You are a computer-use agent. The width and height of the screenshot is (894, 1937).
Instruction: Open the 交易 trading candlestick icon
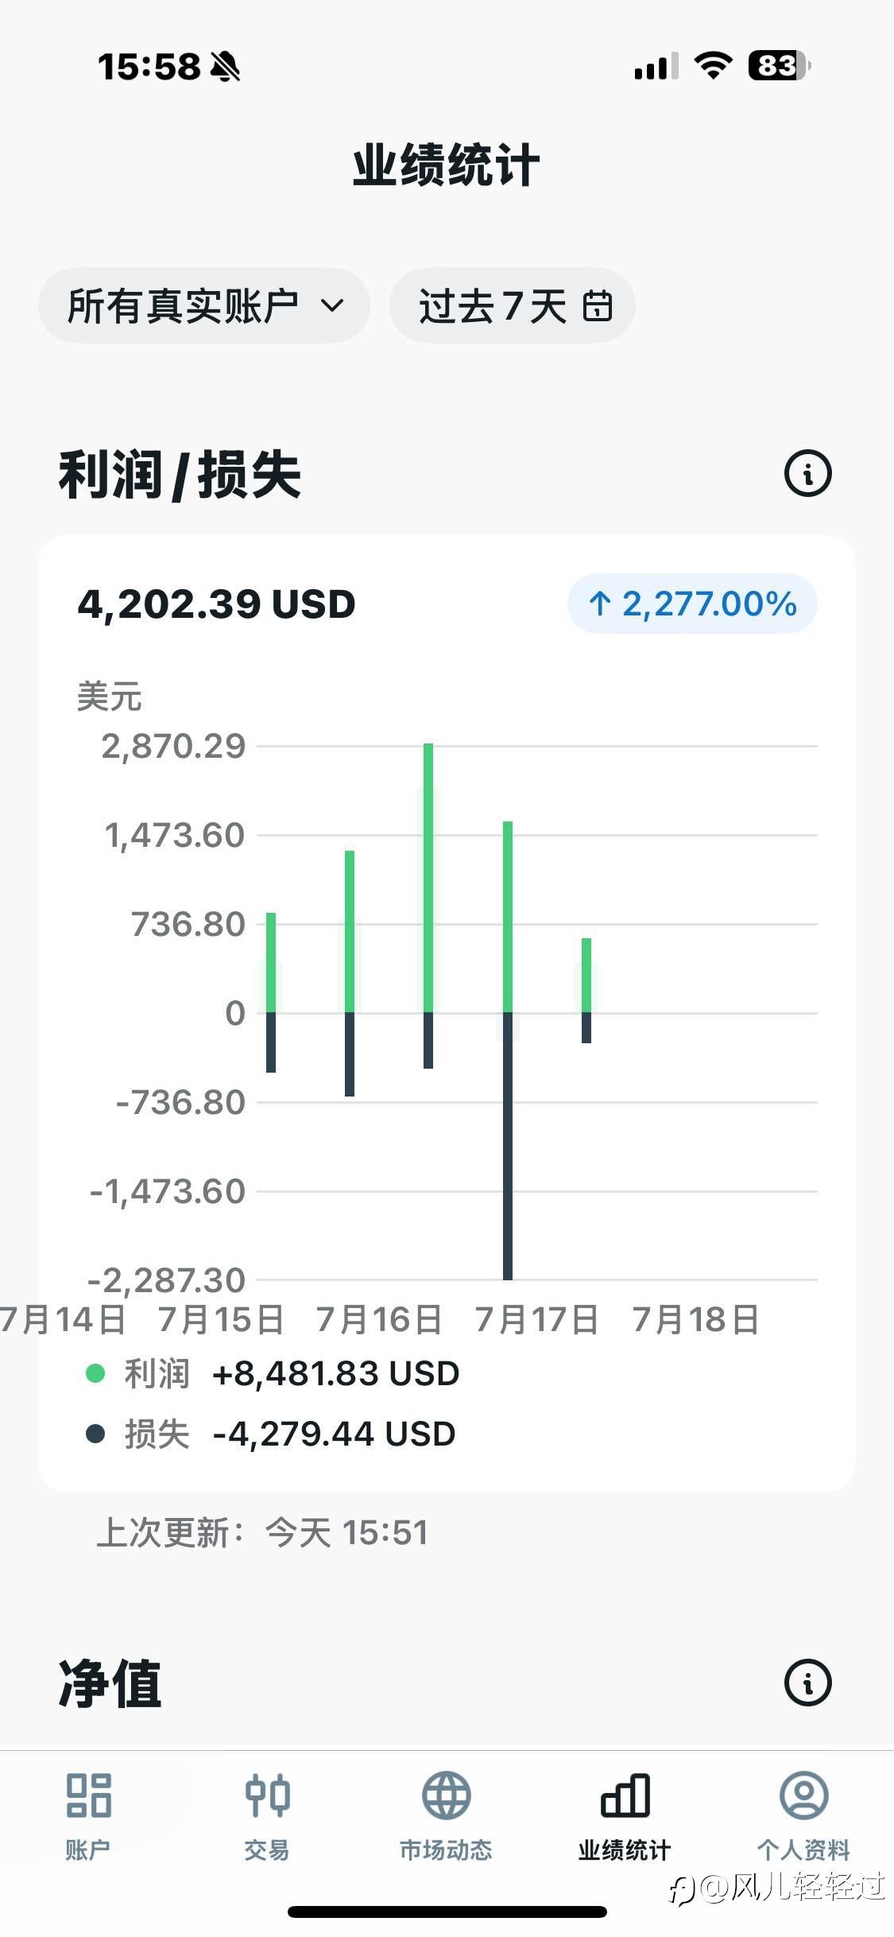[x=267, y=1795]
